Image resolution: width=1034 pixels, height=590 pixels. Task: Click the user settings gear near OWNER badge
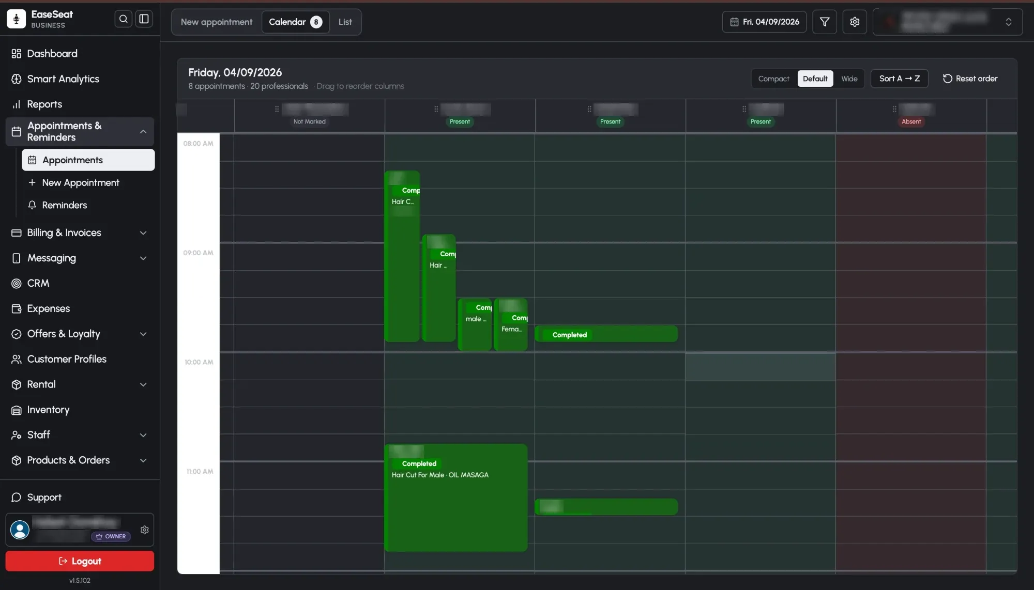tap(145, 530)
